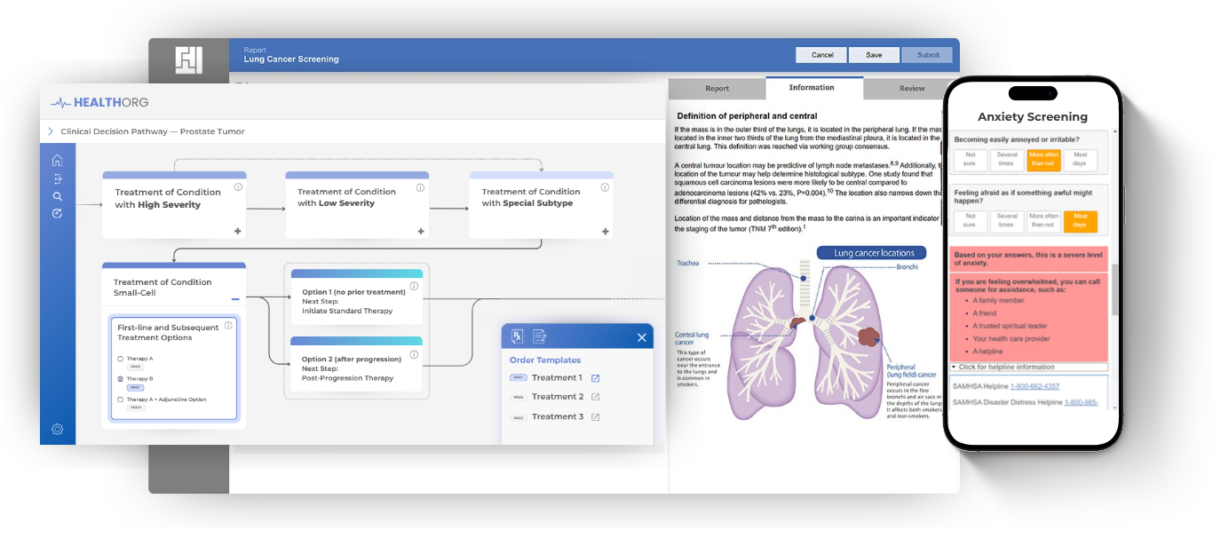Open the search magnifier in HealthOrg sidebar
The width and height of the screenshot is (1213, 538).
[57, 196]
